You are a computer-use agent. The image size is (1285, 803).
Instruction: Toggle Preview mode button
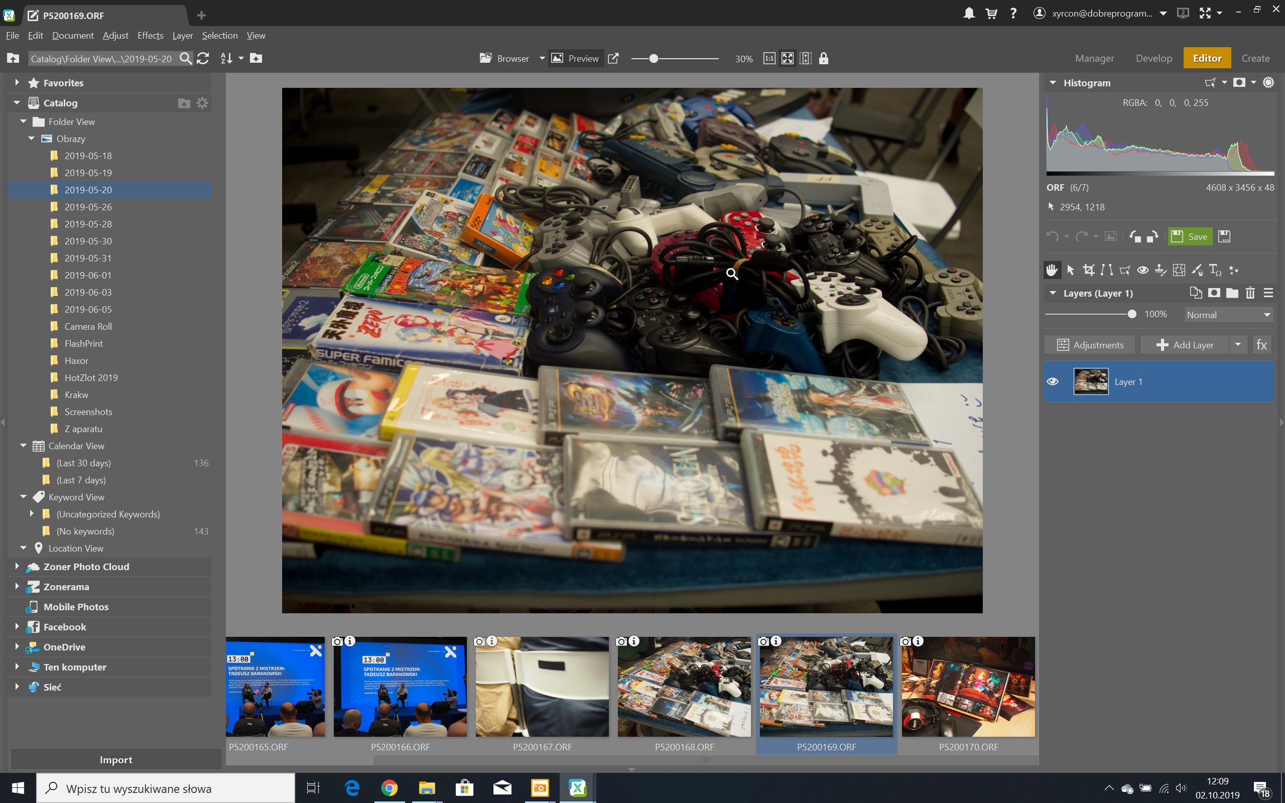click(x=576, y=59)
